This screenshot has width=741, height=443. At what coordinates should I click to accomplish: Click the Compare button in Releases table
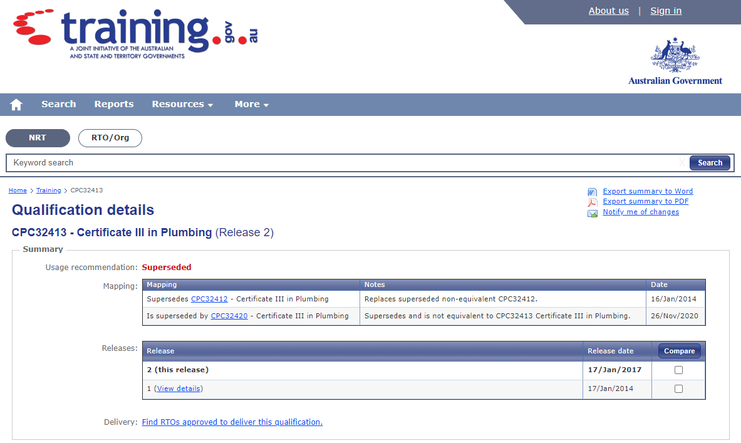679,351
